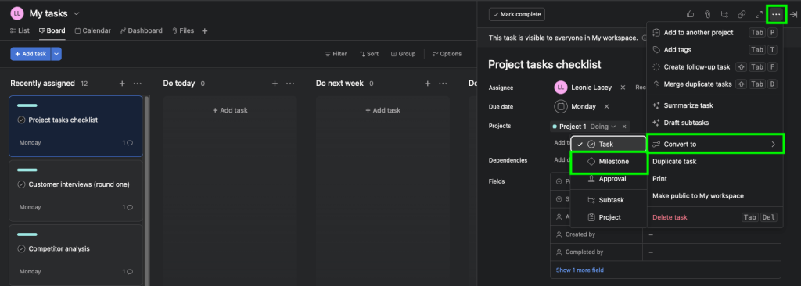Viewport: 801px width, 286px height.
Task: Open the Do next week column's three-dot more menu
Action: pyautogui.click(x=443, y=84)
